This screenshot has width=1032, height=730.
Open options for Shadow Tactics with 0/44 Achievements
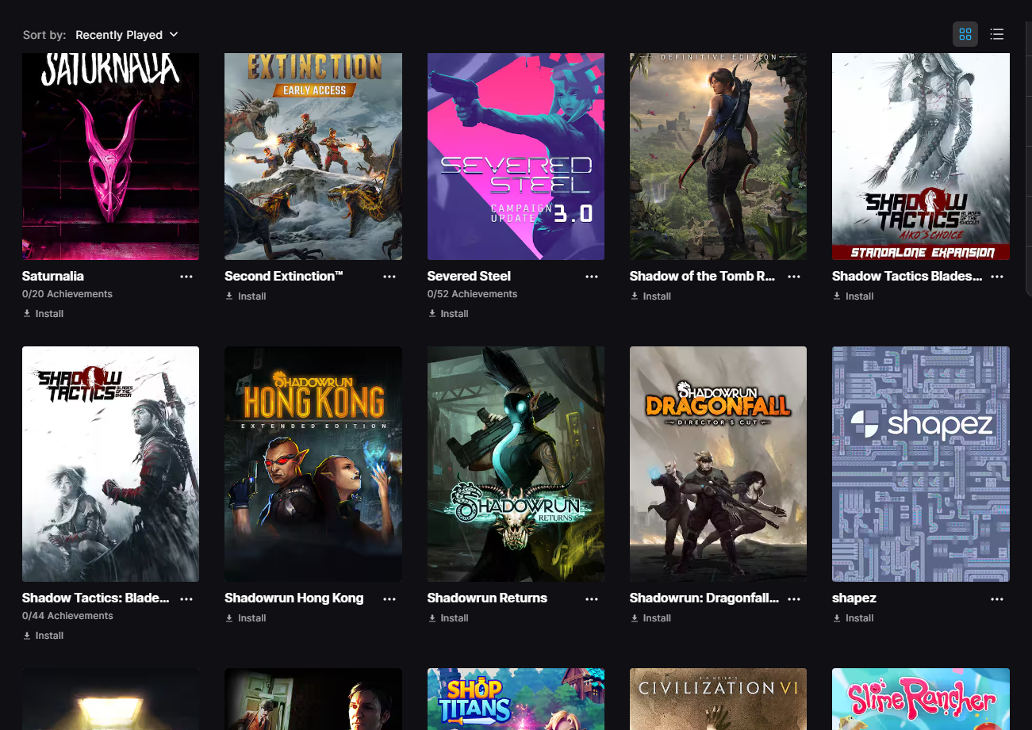(186, 598)
